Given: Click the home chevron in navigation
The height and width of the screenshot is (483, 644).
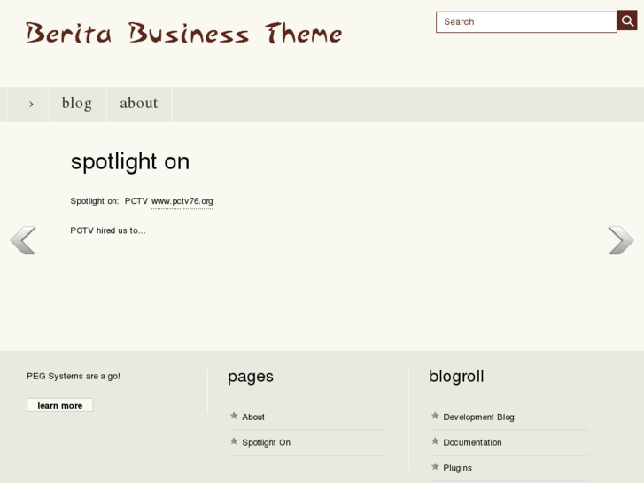Looking at the screenshot, I should tap(31, 104).
